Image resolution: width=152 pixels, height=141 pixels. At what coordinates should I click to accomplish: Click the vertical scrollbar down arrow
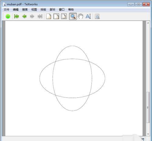(x=148, y=134)
